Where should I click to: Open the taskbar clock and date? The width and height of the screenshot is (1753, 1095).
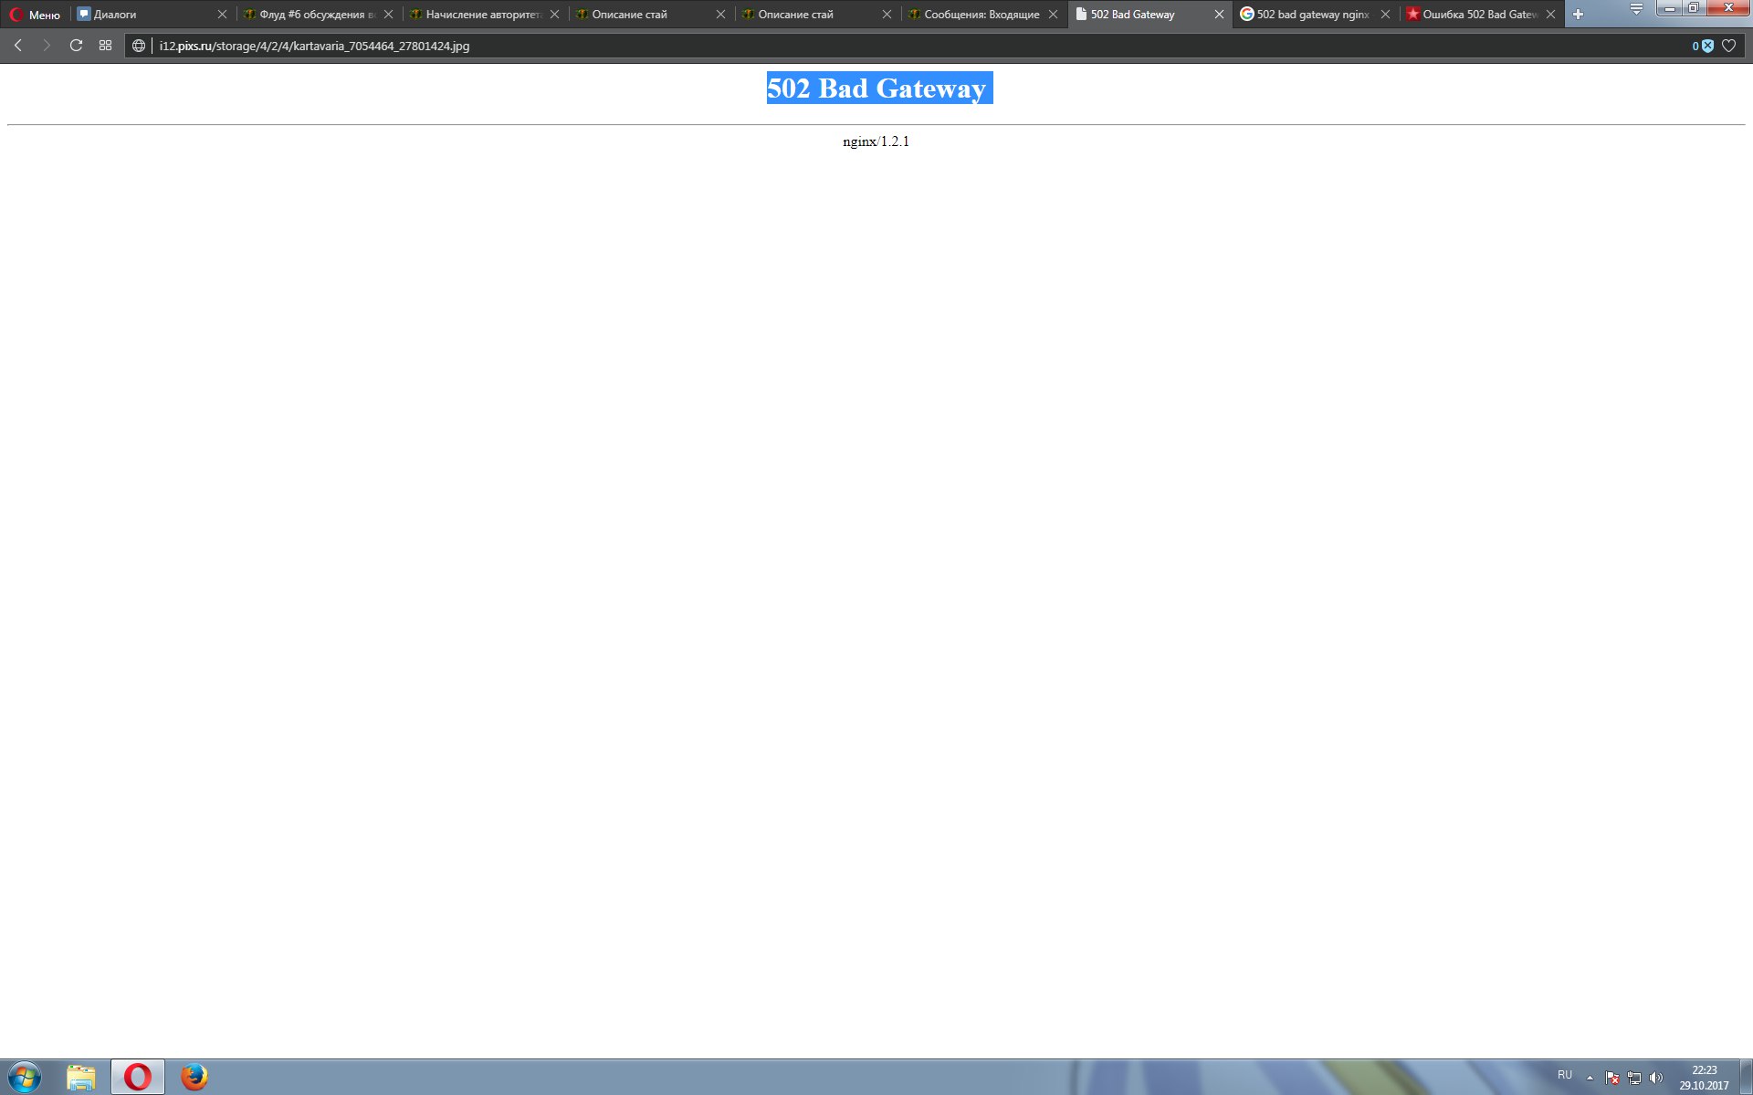(x=1704, y=1078)
